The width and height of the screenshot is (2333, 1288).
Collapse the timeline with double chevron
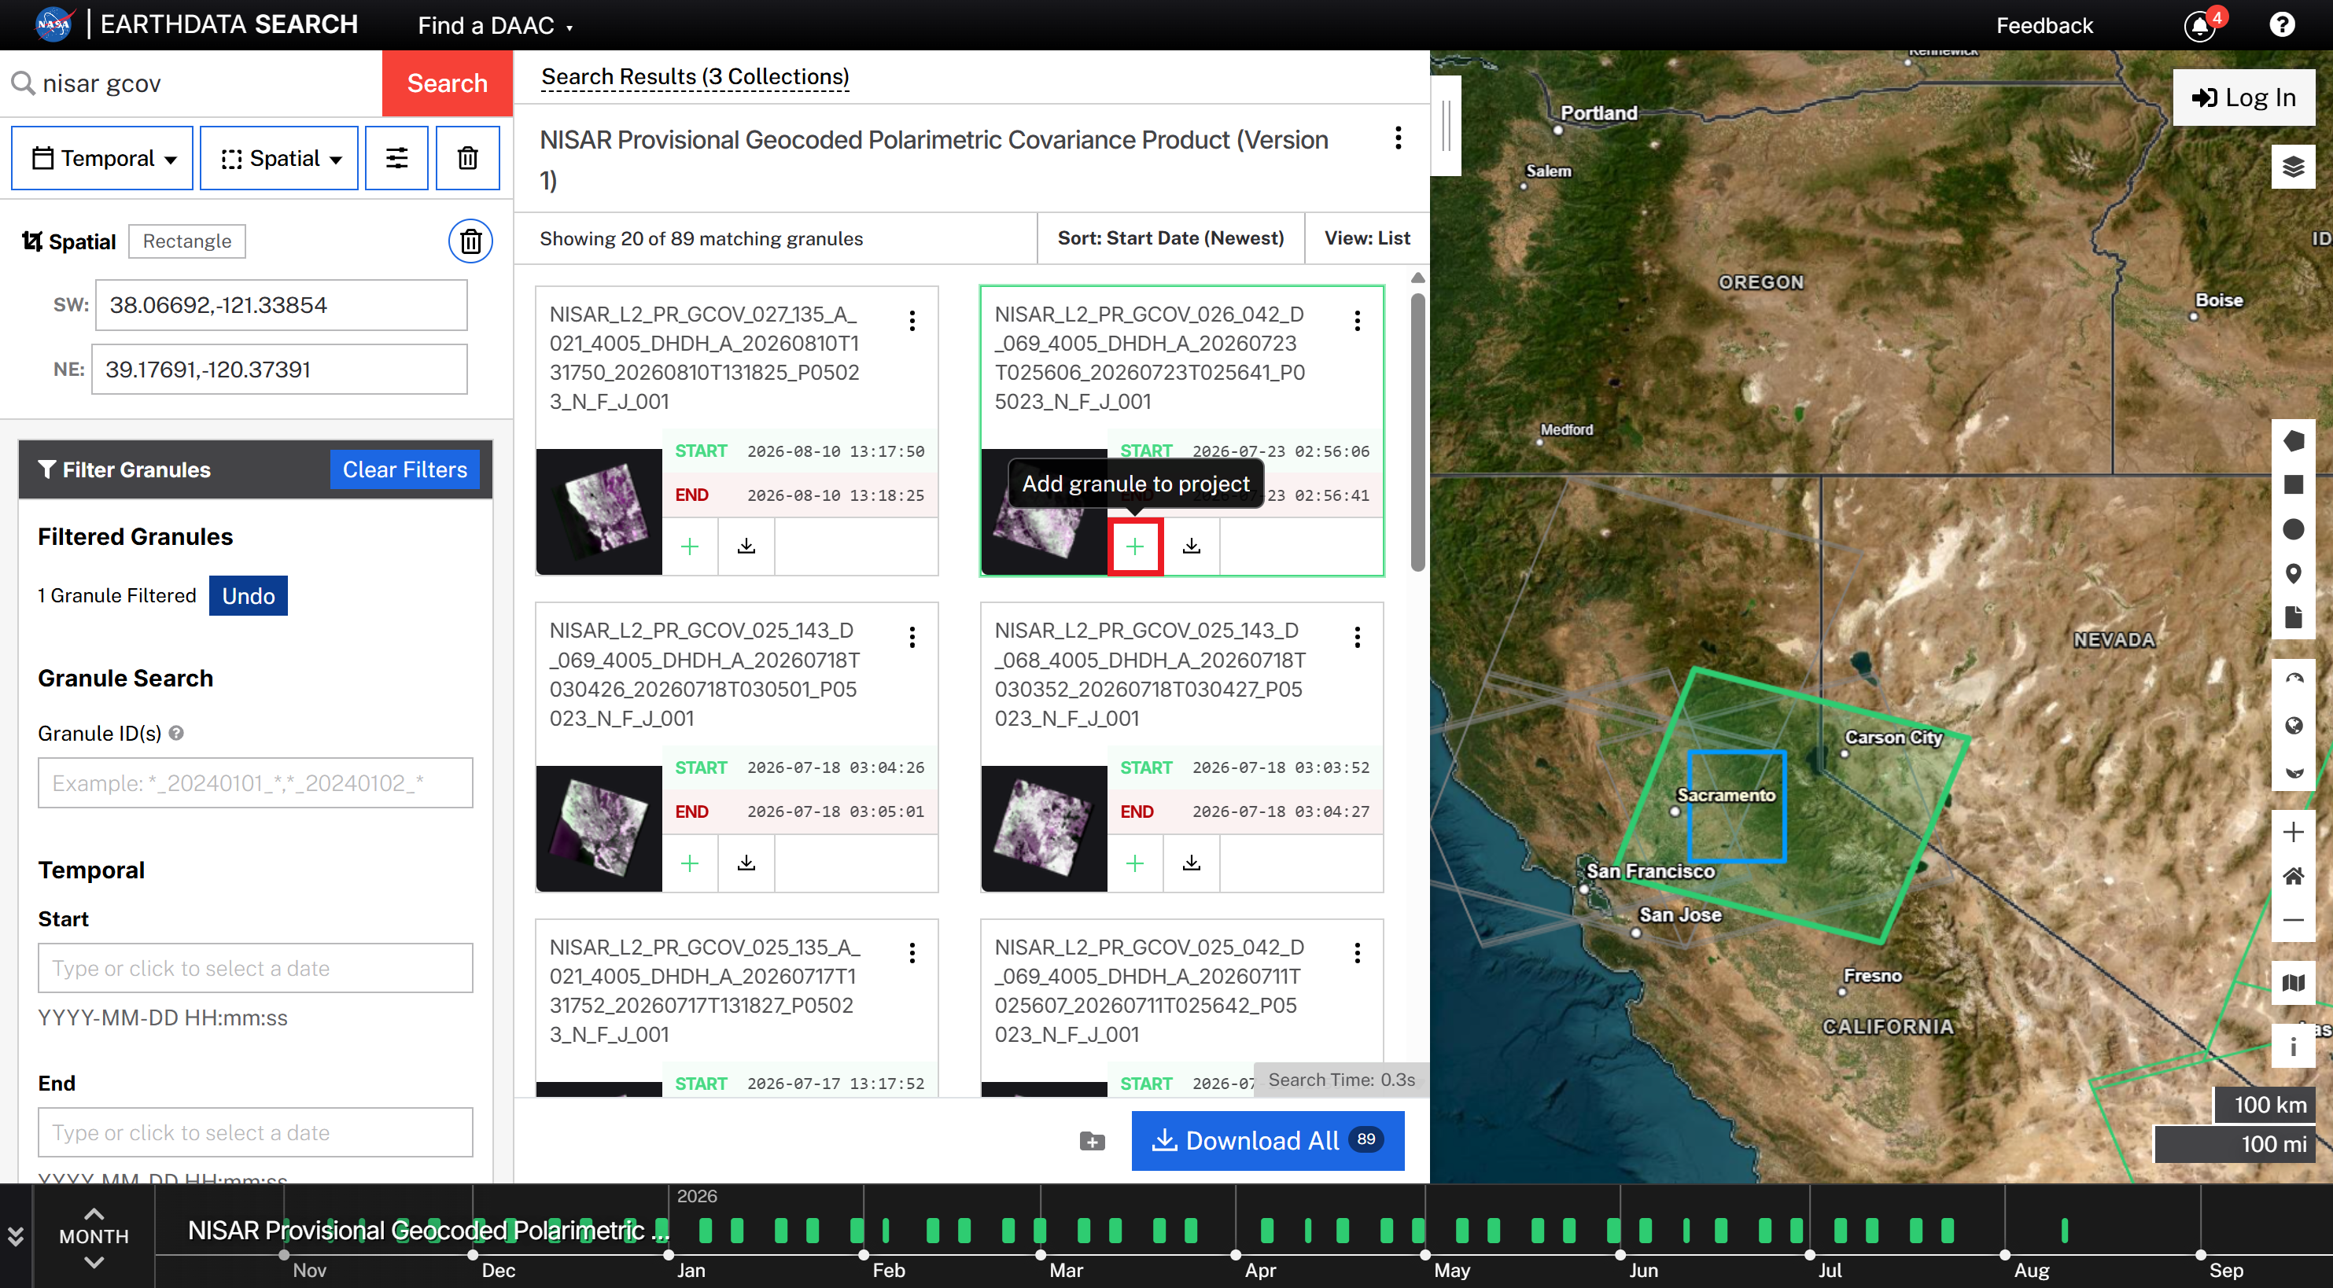pyautogui.click(x=16, y=1236)
